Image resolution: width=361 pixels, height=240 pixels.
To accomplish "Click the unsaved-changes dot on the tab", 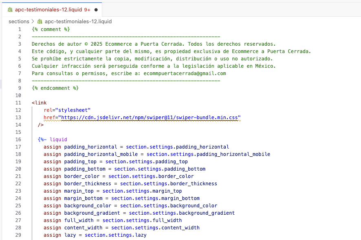I will pyautogui.click(x=96, y=9).
